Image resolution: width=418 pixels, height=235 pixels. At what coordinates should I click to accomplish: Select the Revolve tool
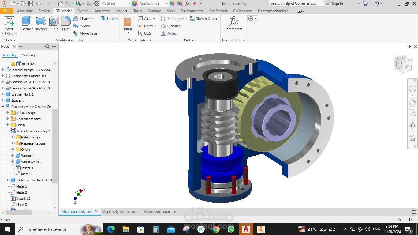(41, 24)
